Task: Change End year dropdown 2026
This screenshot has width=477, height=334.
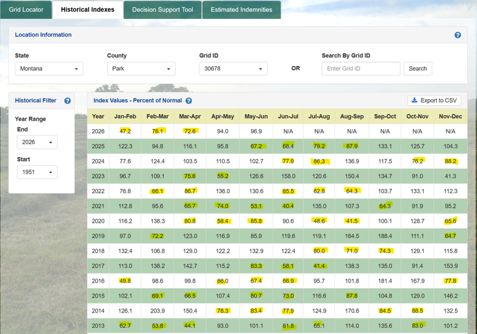Action: click(x=37, y=142)
